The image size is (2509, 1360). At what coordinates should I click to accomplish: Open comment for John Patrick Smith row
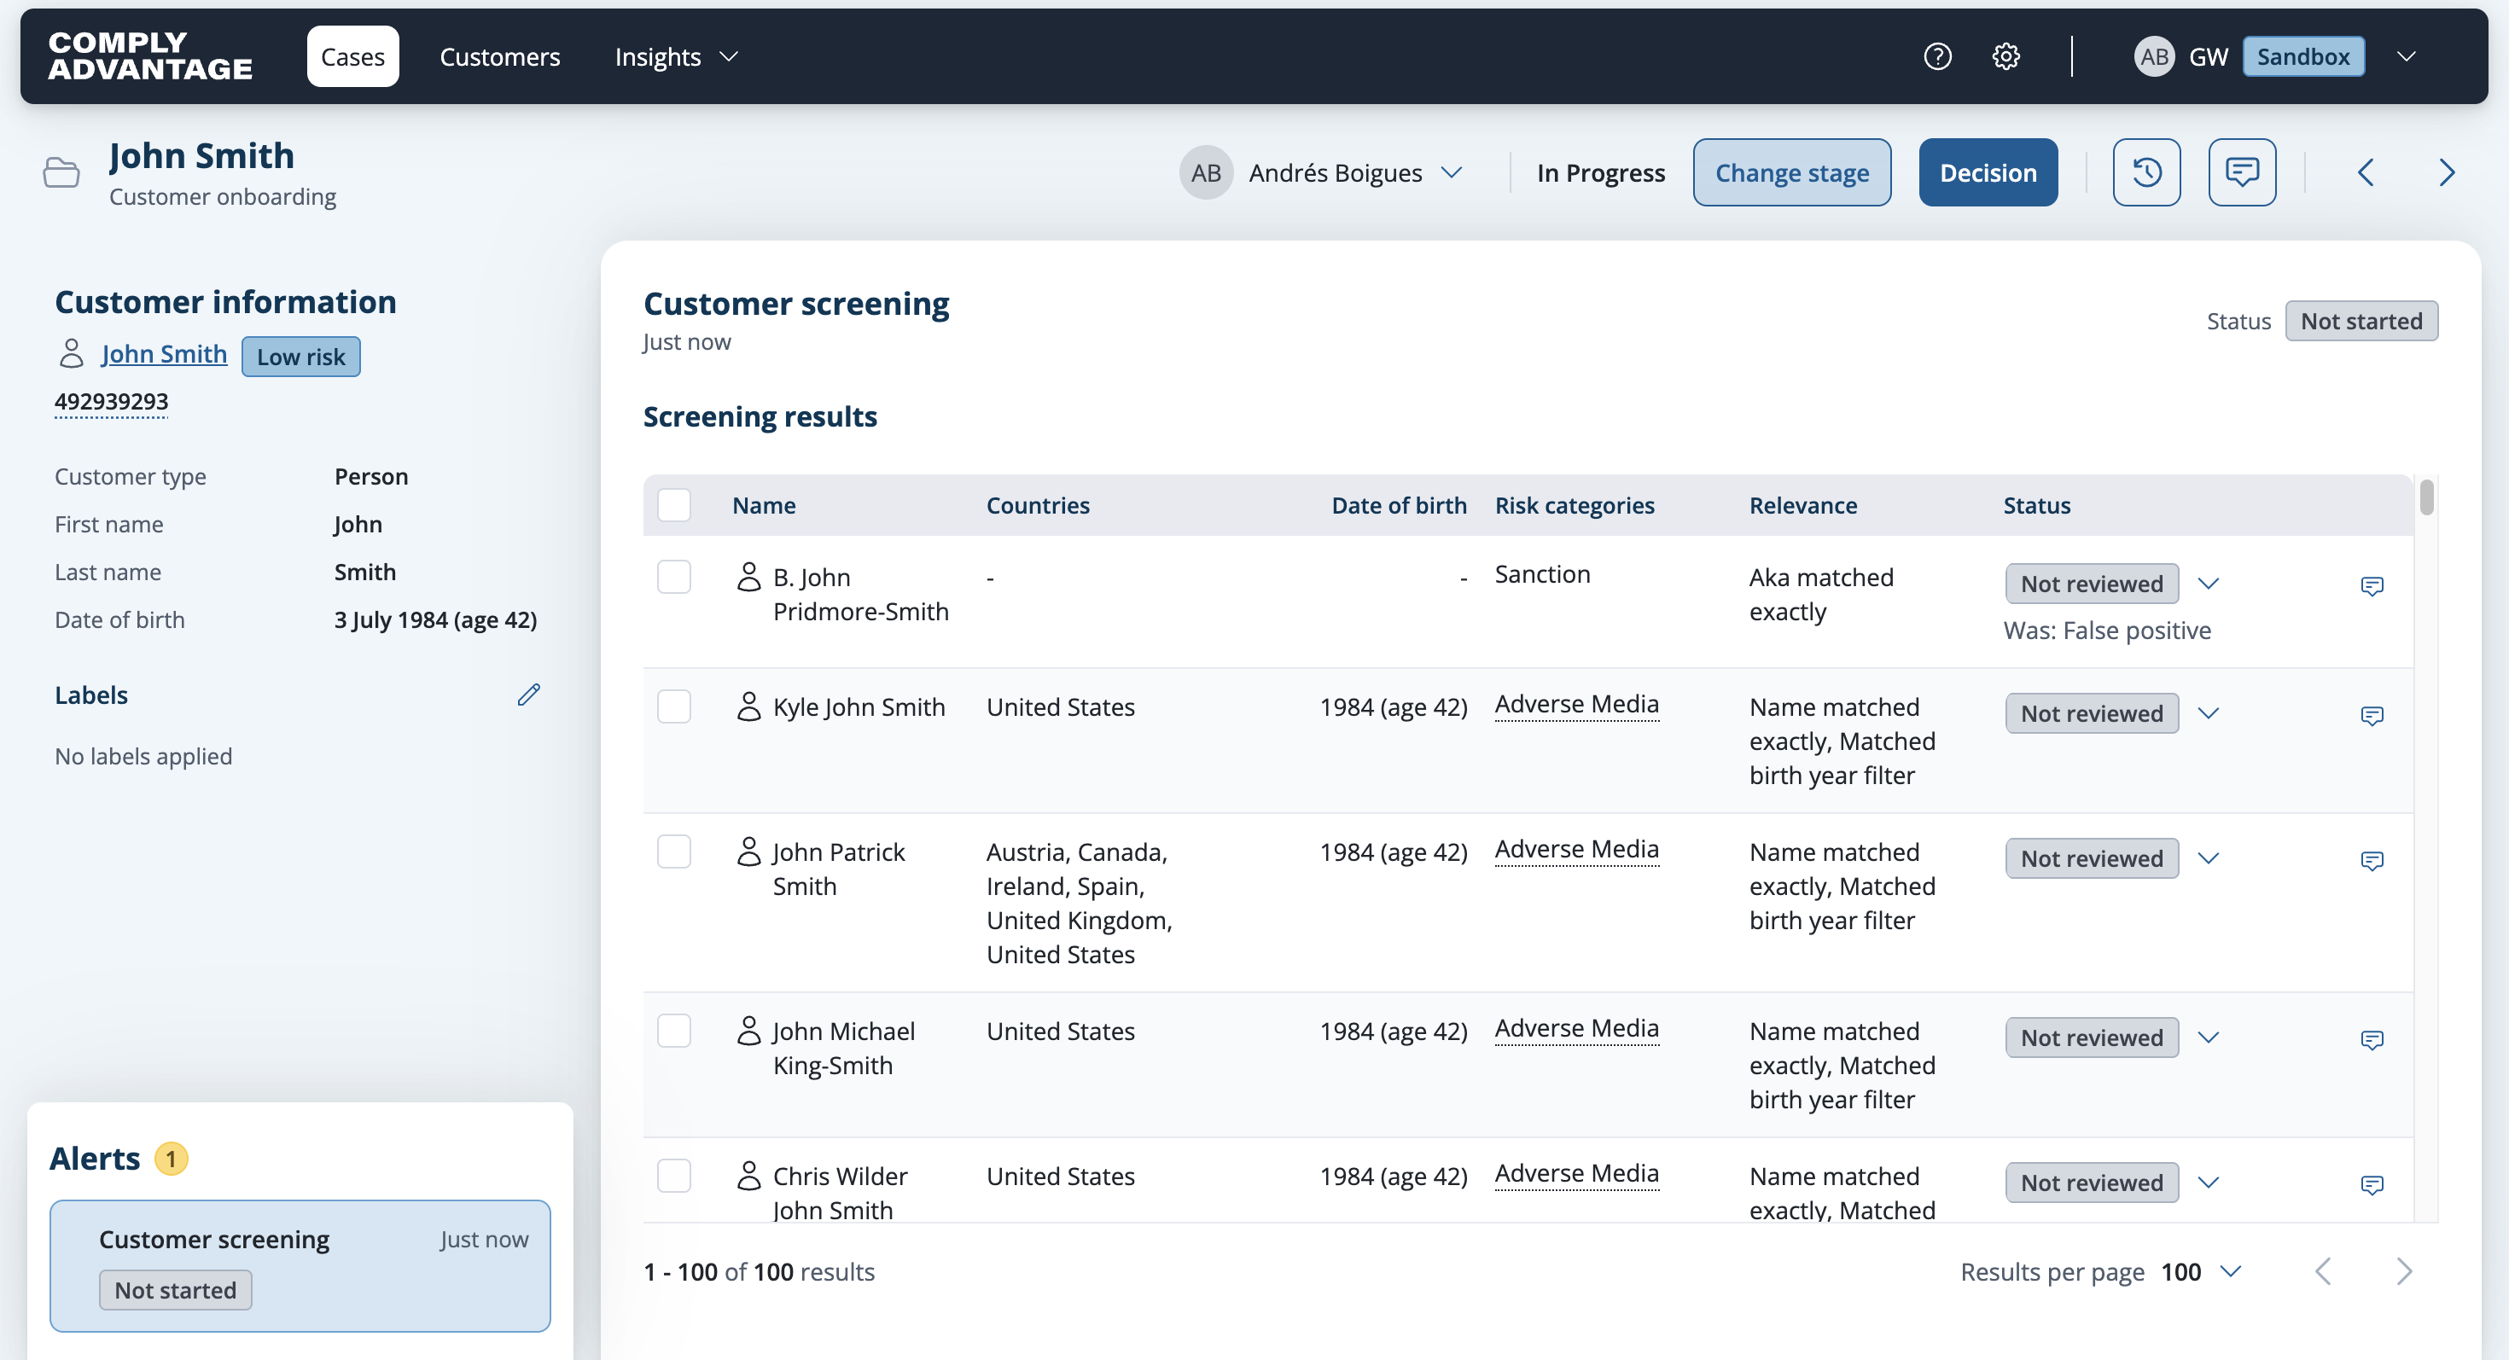(2372, 861)
